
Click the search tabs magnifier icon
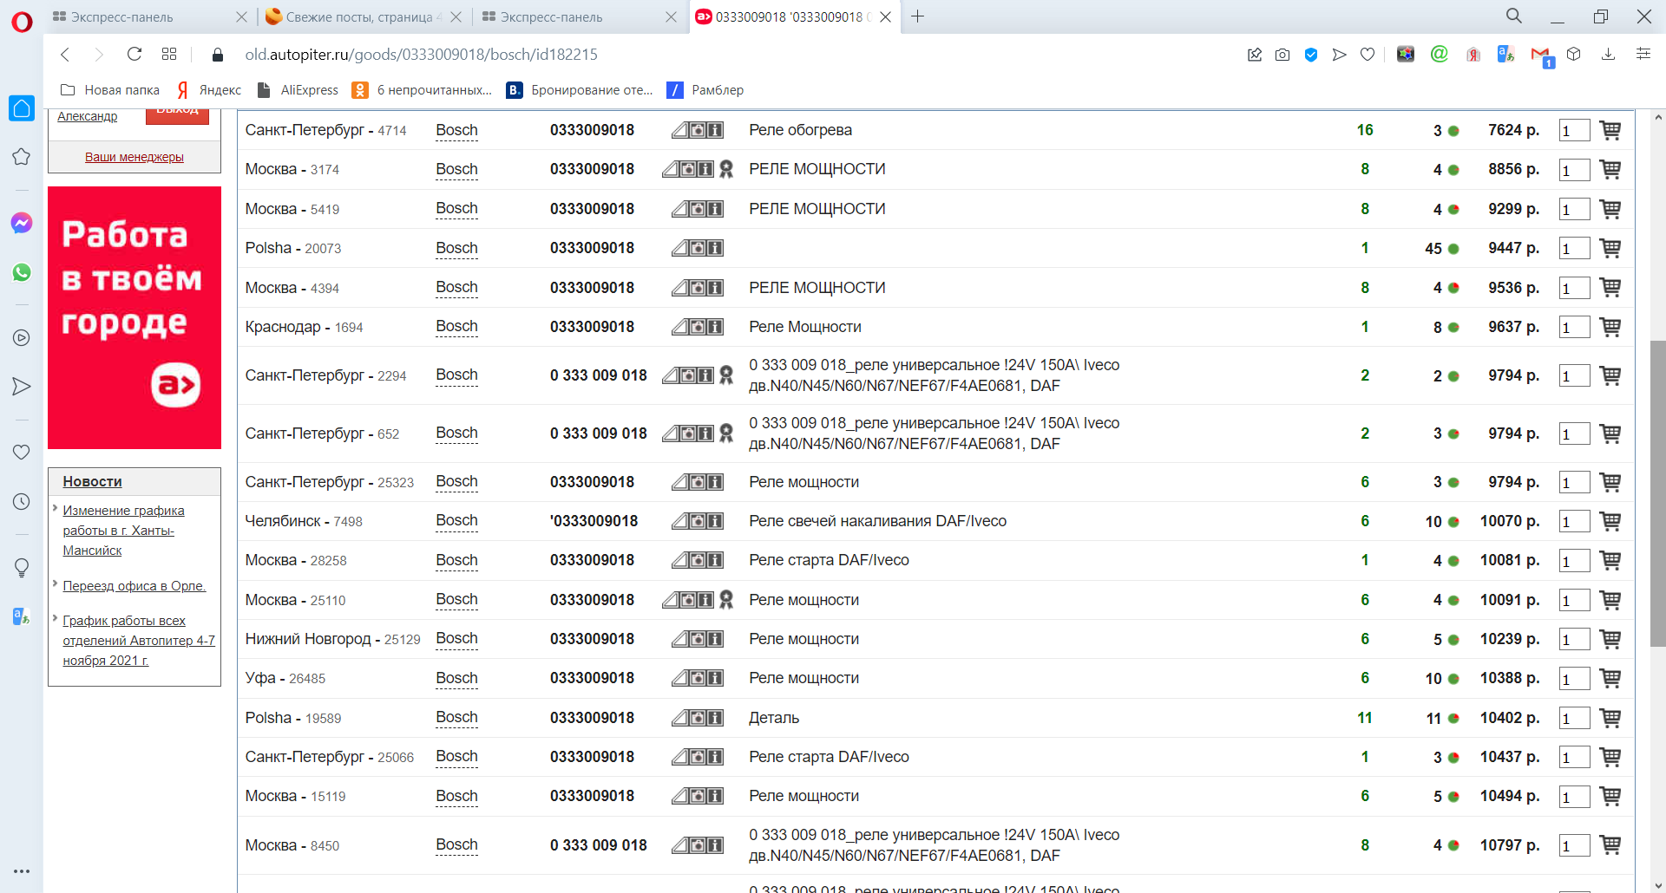tap(1514, 16)
